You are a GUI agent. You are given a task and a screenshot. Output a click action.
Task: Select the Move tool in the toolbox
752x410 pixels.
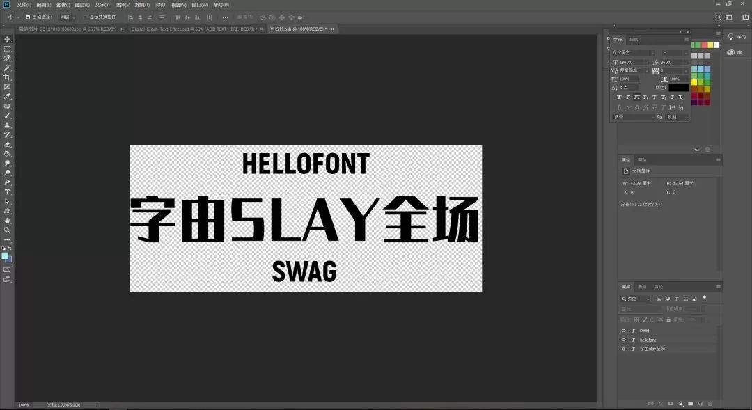click(x=8, y=39)
